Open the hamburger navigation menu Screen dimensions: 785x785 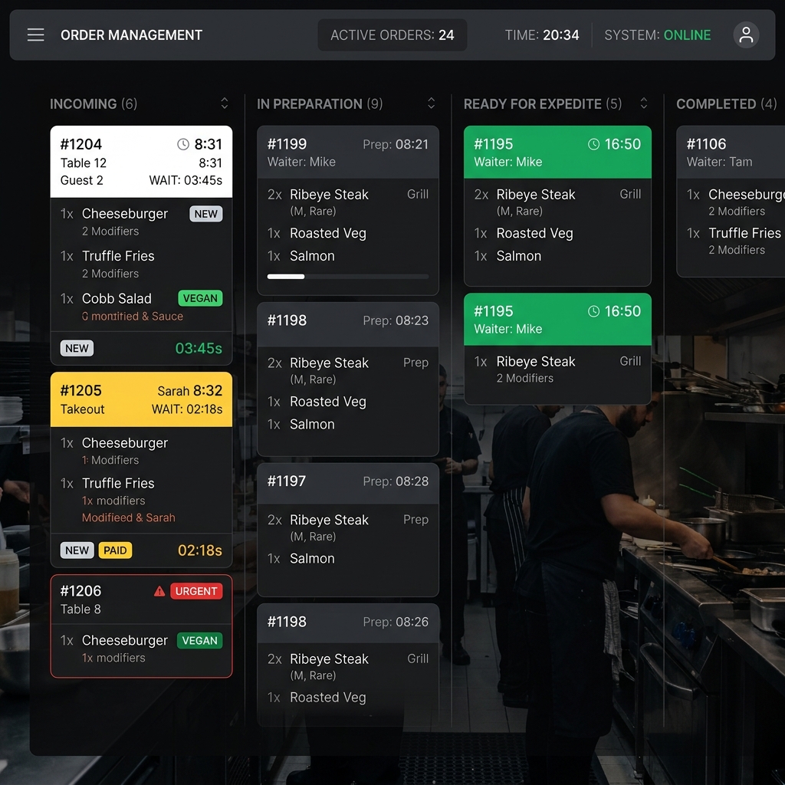(35, 34)
